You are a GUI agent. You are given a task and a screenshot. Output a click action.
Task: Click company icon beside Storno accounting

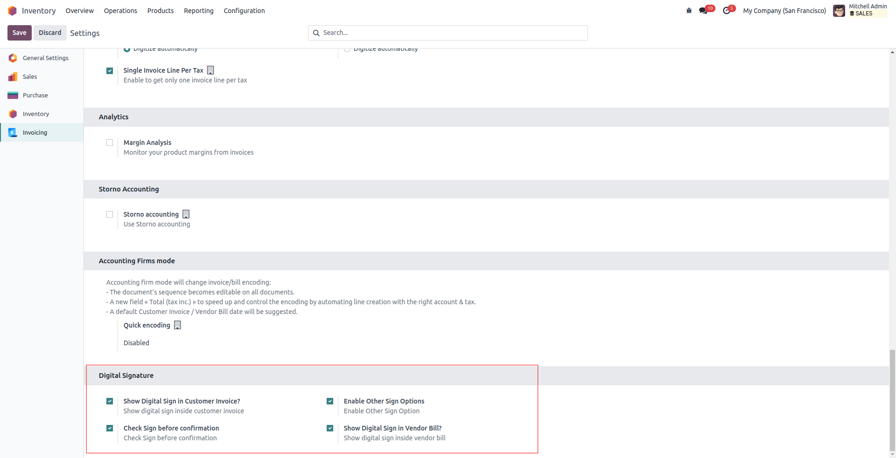(186, 214)
